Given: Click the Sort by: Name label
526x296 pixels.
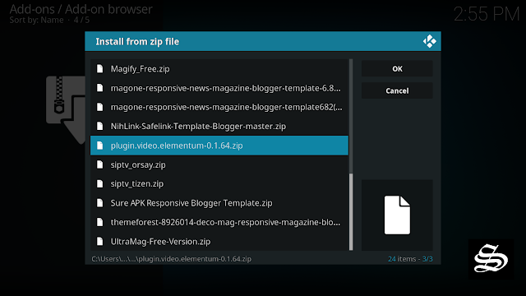Looking at the screenshot, I should click(36, 20).
